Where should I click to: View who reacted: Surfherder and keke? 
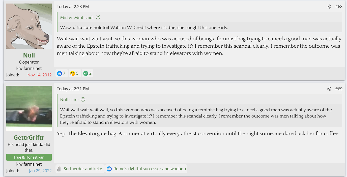click(x=83, y=169)
